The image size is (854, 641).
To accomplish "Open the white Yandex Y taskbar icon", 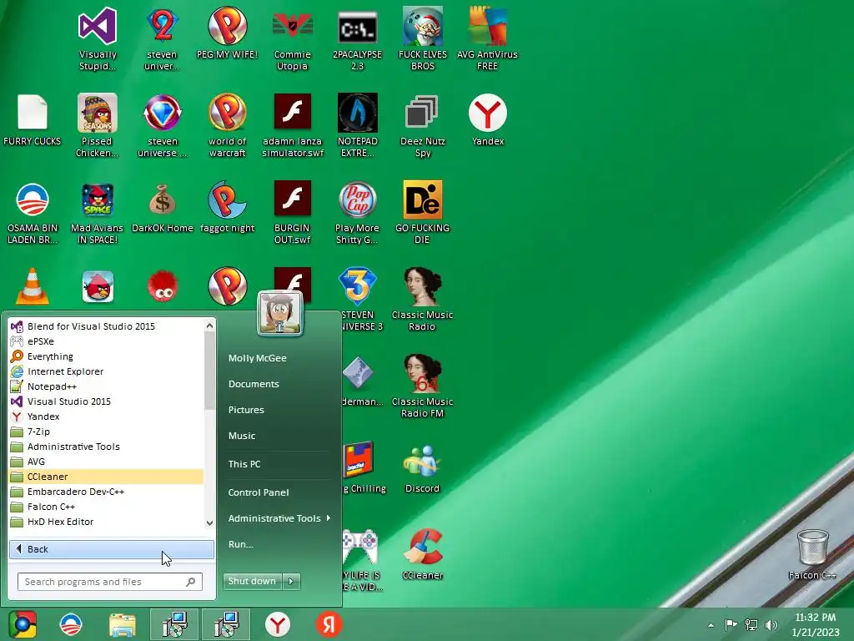I will (x=278, y=624).
